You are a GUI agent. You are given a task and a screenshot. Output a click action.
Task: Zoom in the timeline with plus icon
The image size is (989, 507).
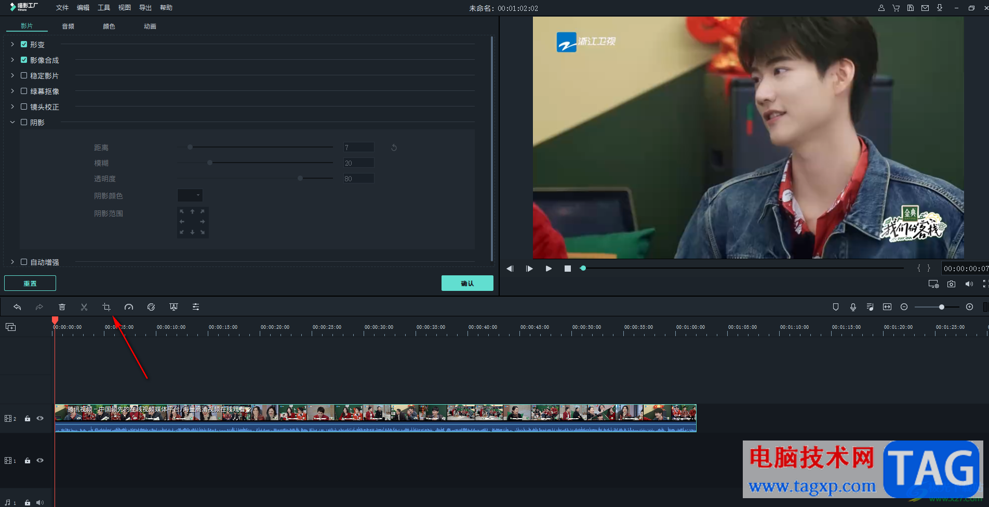pyautogui.click(x=969, y=307)
